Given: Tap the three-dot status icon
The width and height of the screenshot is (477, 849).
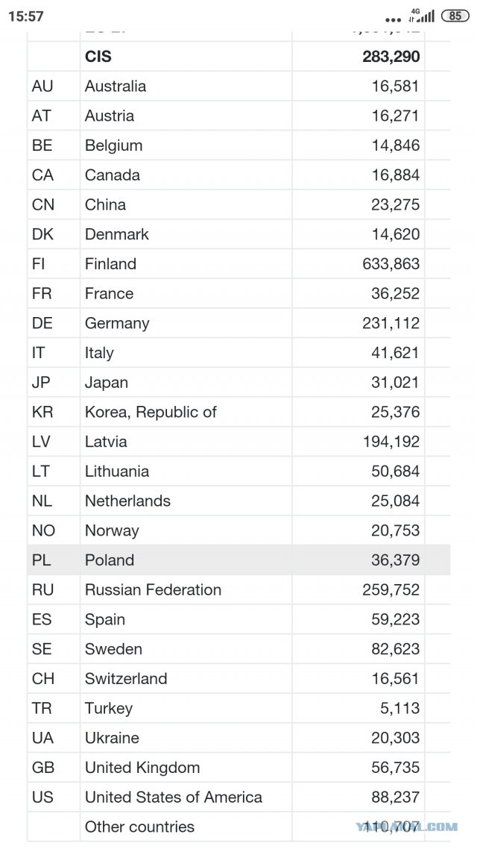Looking at the screenshot, I should click(x=394, y=20).
